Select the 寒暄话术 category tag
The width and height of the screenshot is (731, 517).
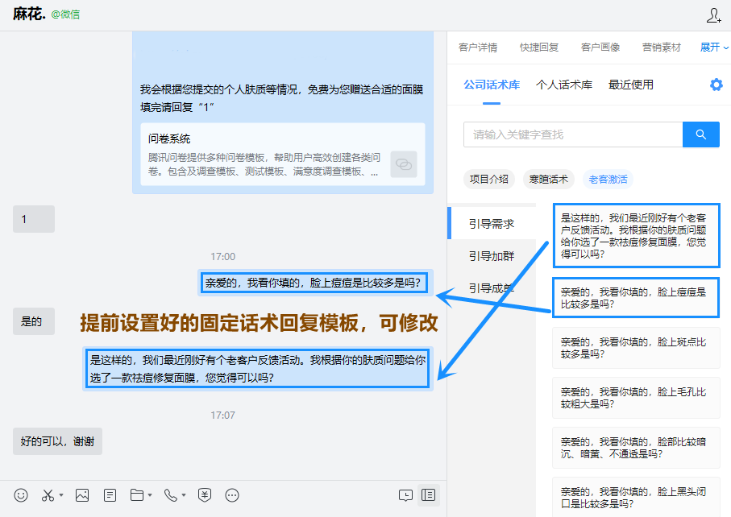546,180
